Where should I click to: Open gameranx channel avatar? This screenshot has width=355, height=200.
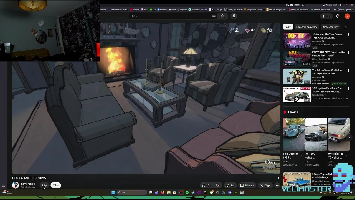[x=16, y=185]
